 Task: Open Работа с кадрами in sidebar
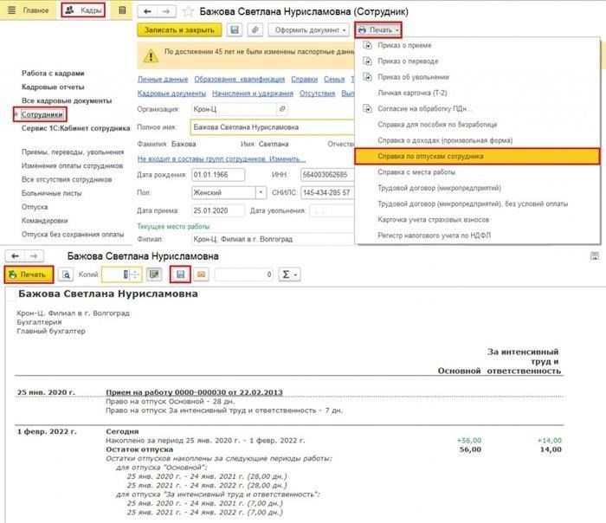tap(53, 74)
